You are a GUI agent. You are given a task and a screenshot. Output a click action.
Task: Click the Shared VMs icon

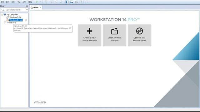(x=5, y=23)
